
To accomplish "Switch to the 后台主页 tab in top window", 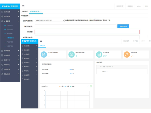I will (x=25, y=12).
